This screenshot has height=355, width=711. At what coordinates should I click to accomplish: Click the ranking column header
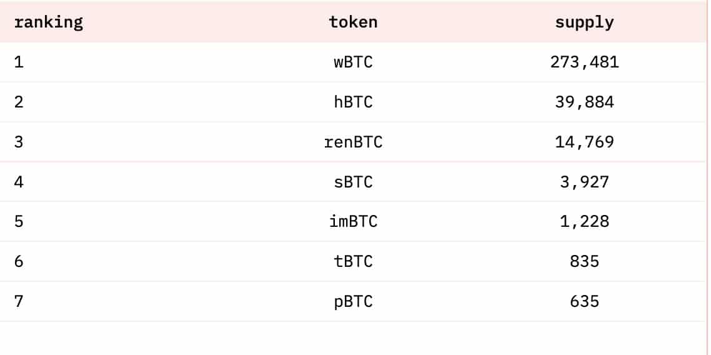pos(49,22)
